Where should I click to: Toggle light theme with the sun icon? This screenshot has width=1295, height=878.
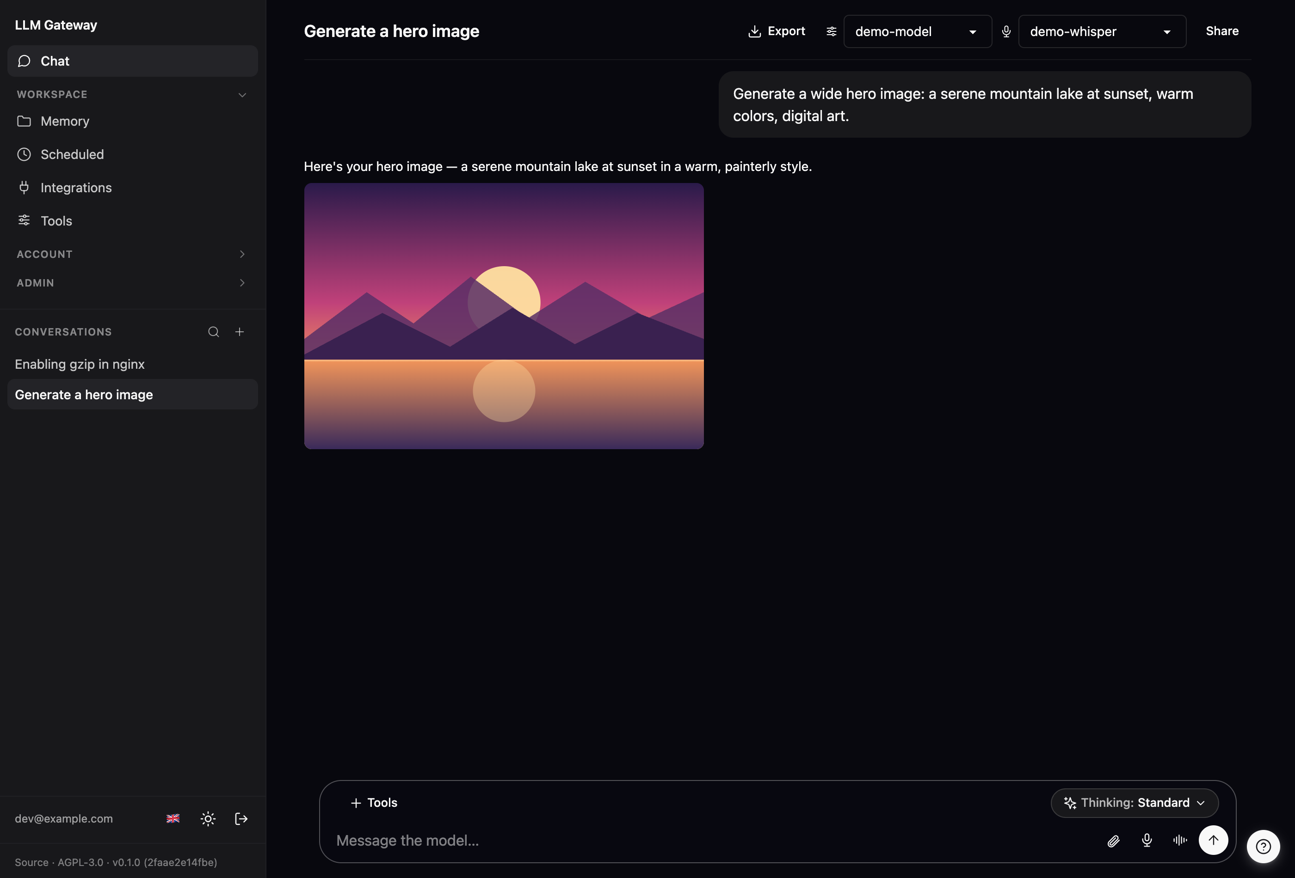pos(208,818)
